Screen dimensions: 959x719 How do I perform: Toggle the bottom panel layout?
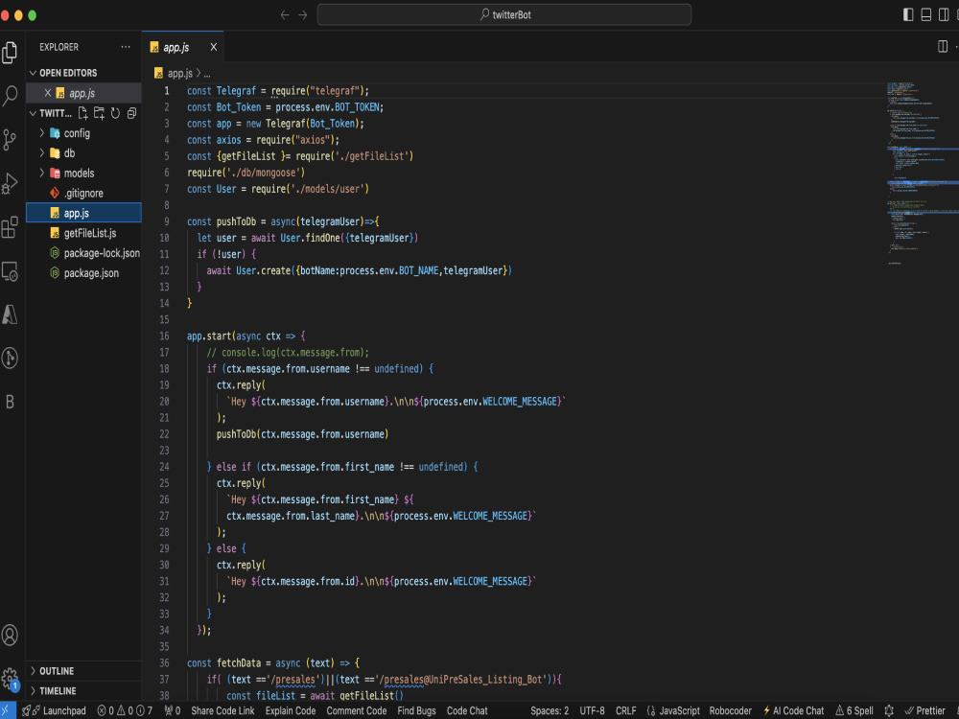(926, 14)
